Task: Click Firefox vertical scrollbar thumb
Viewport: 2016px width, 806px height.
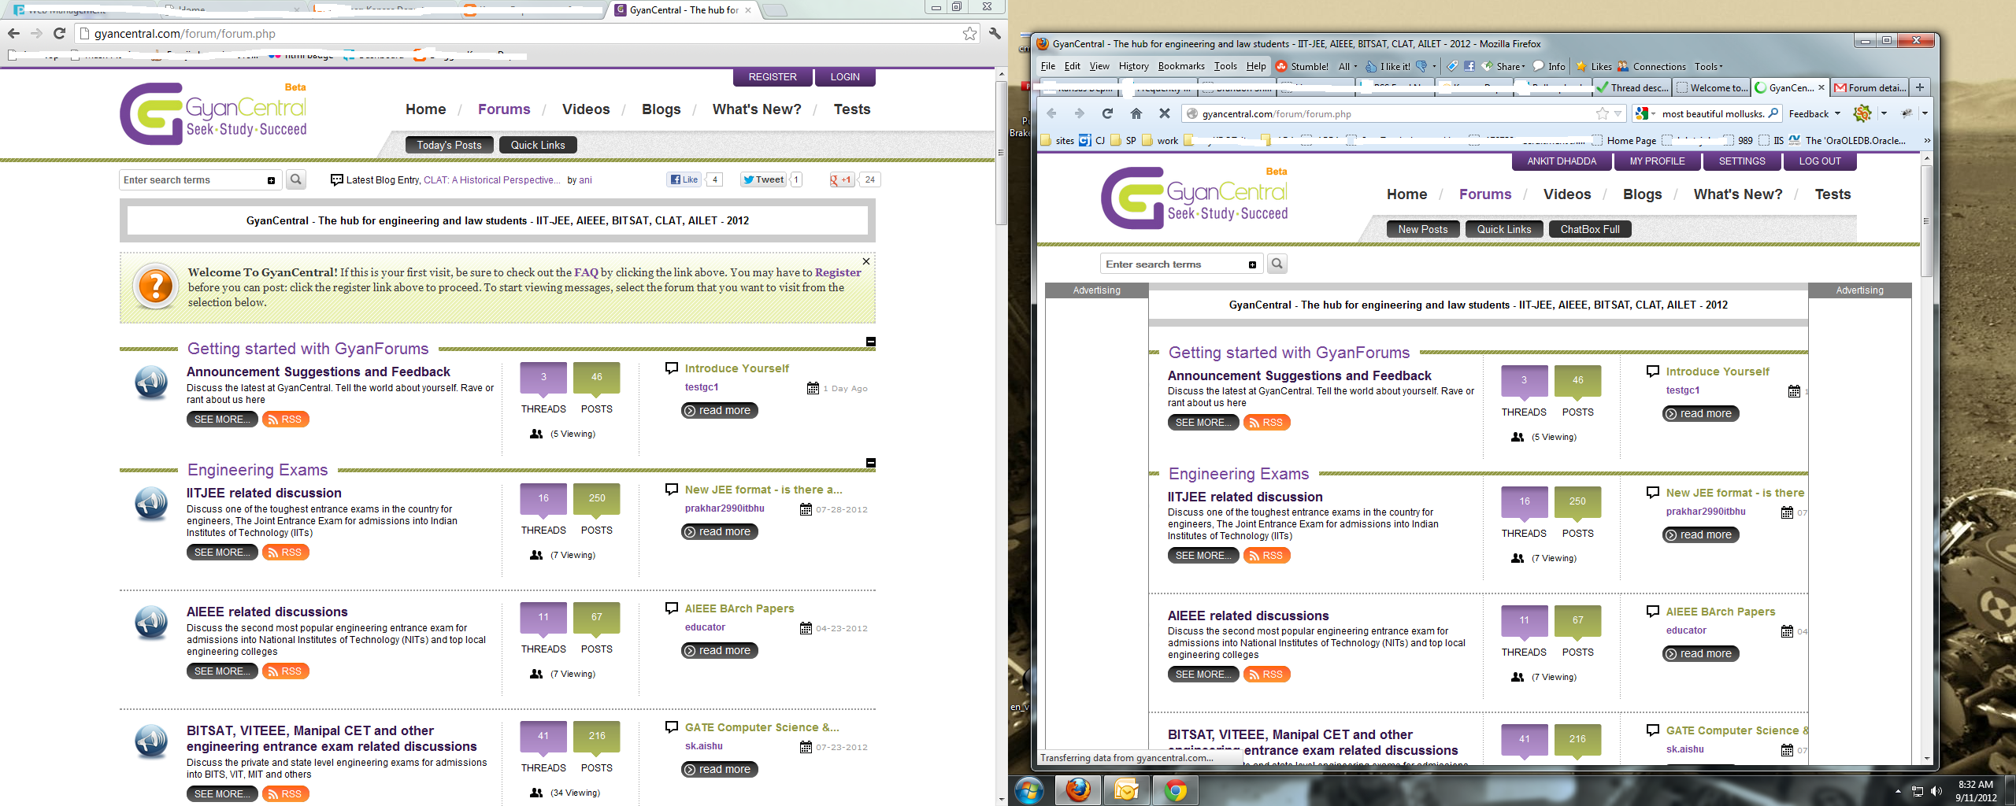Action: 1926,220
